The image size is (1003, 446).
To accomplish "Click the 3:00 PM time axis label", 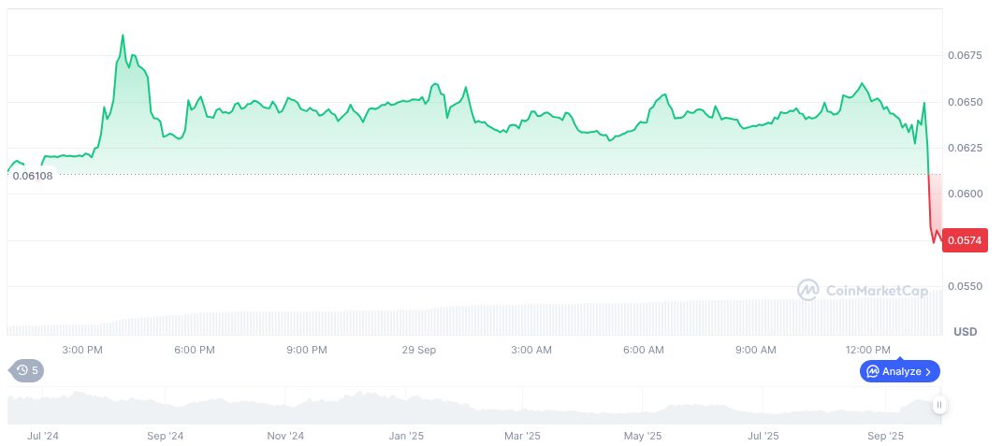I will coord(81,350).
